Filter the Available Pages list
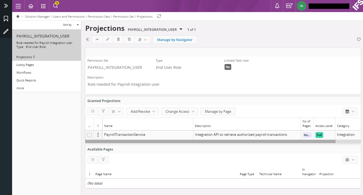The width and height of the screenshot is (363, 195). (x=104, y=160)
